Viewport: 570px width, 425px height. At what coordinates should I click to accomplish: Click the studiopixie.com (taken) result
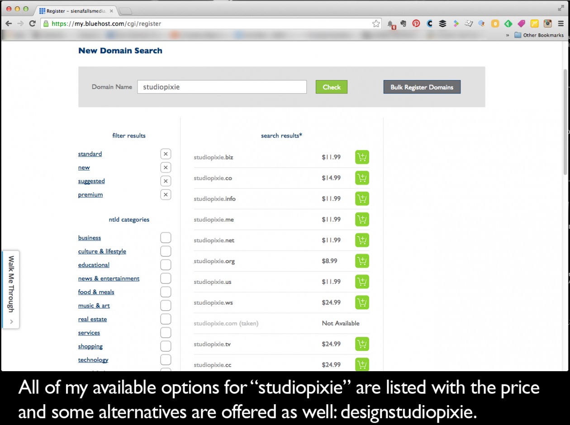pos(226,323)
